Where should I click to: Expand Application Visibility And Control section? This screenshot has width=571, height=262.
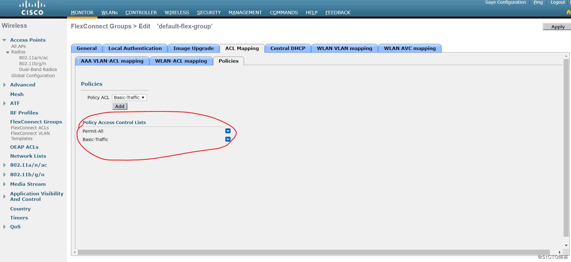(4, 196)
